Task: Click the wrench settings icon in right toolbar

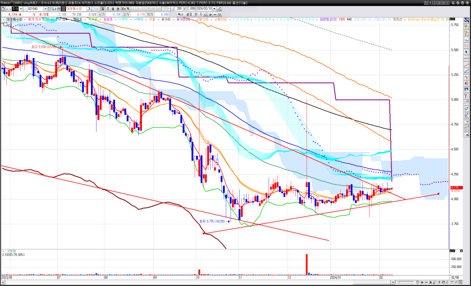Action: (466, 33)
